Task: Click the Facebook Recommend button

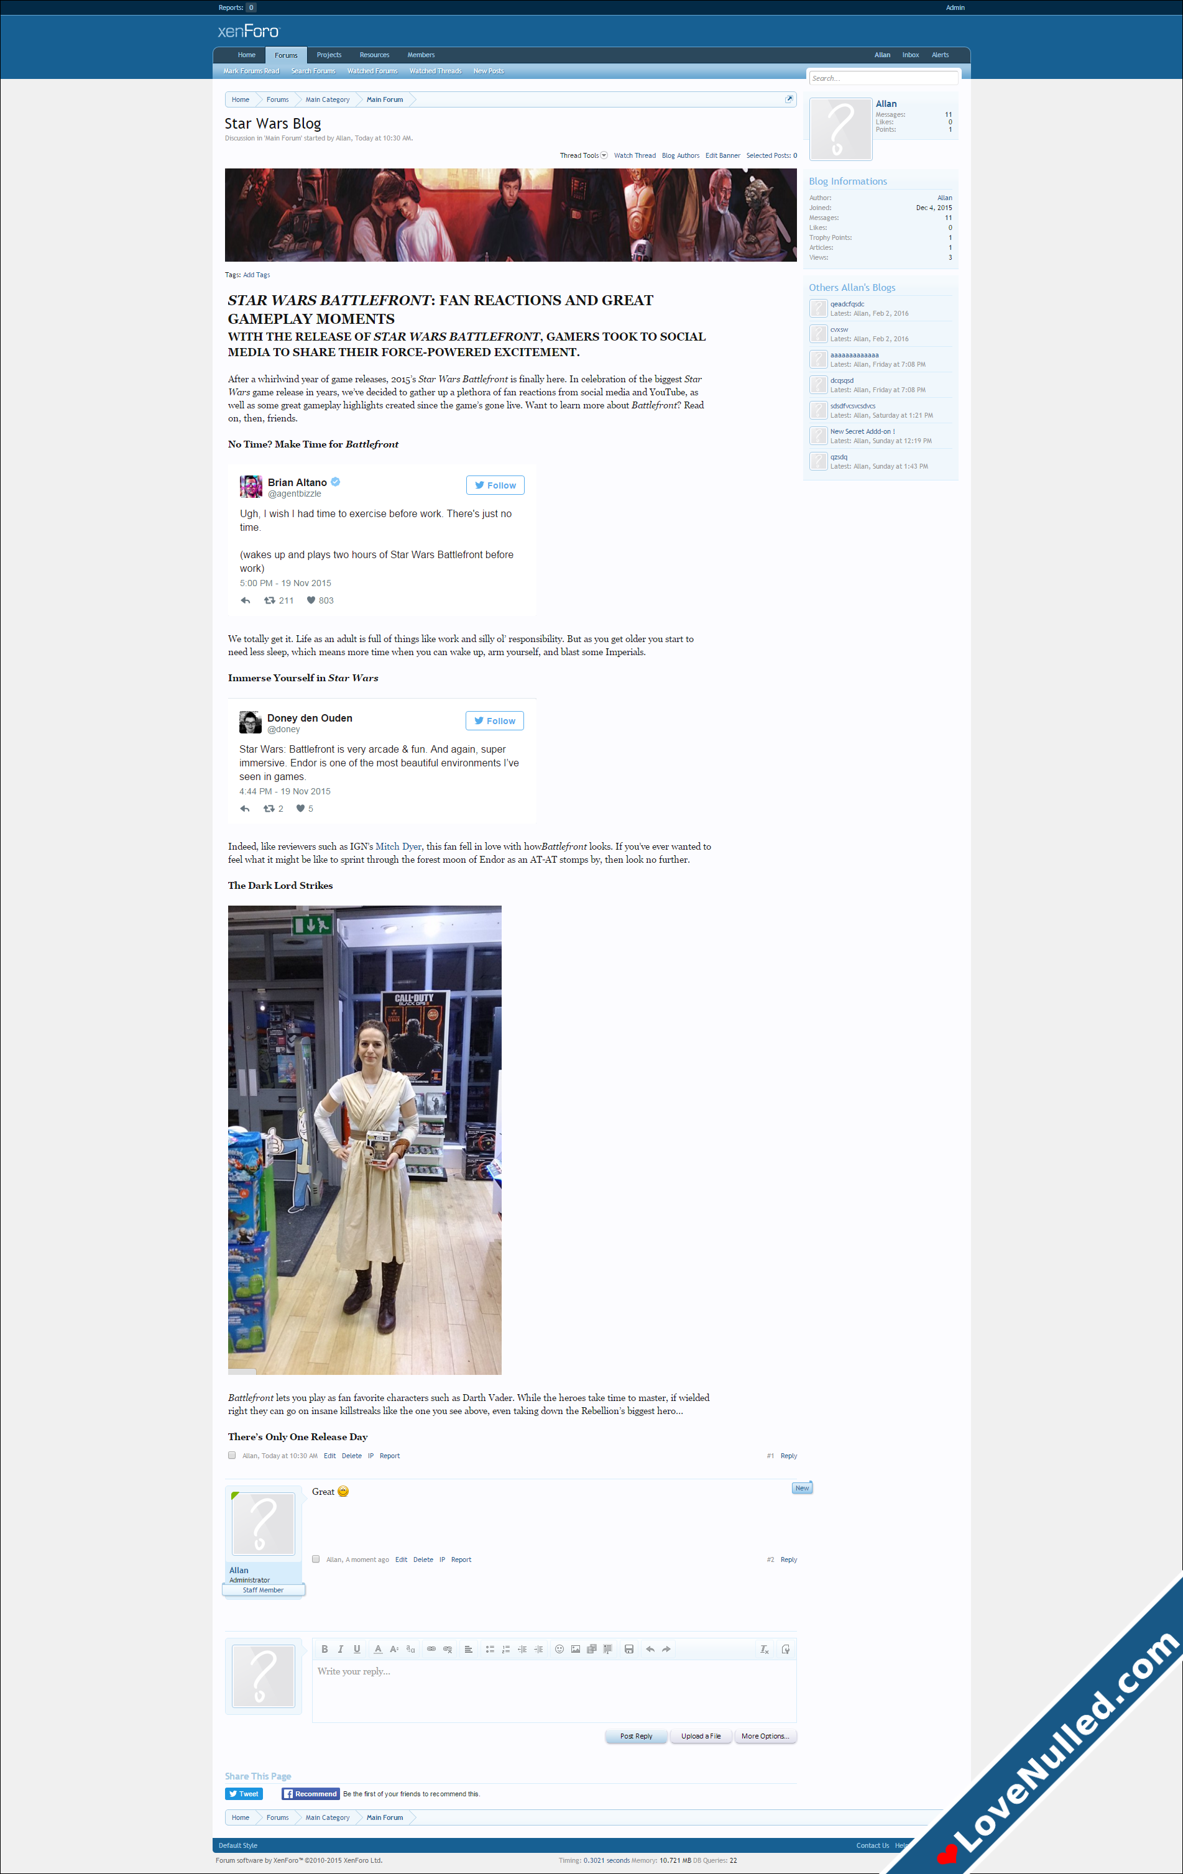Action: click(x=311, y=1794)
